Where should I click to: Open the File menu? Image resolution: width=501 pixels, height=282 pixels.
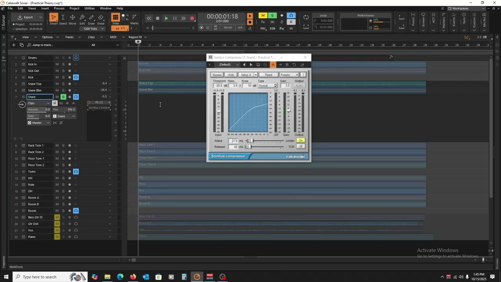click(10, 8)
